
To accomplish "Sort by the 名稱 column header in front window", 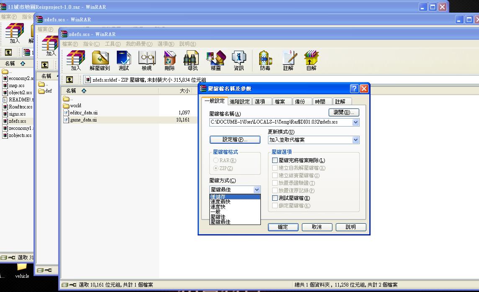I will (110, 91).
